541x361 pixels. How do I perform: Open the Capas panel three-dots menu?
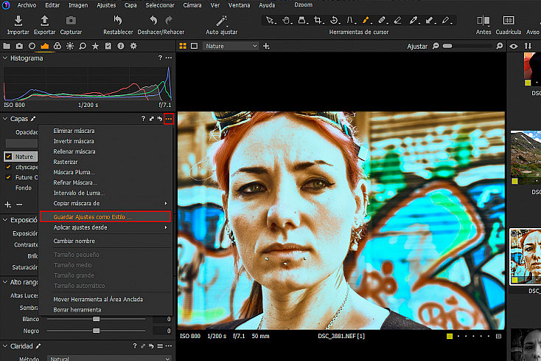point(168,119)
